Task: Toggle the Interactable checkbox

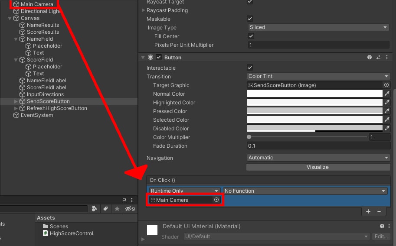Action: [250, 68]
